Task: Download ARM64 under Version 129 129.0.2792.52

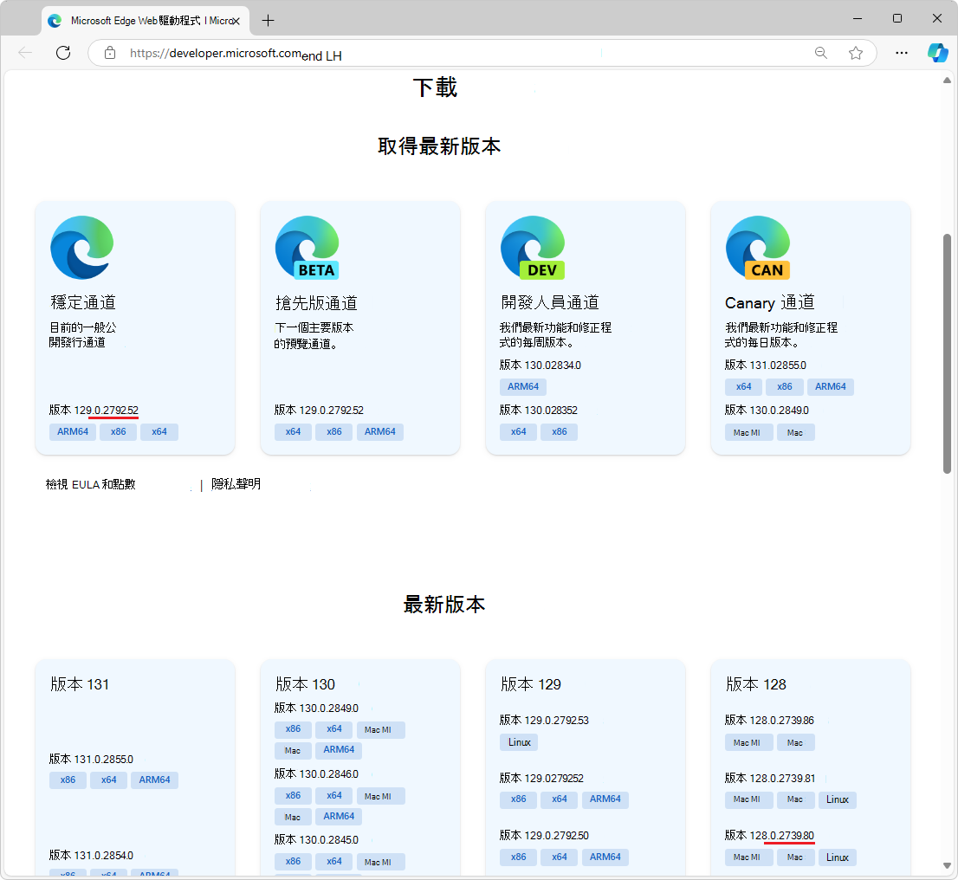Action: 605,799
